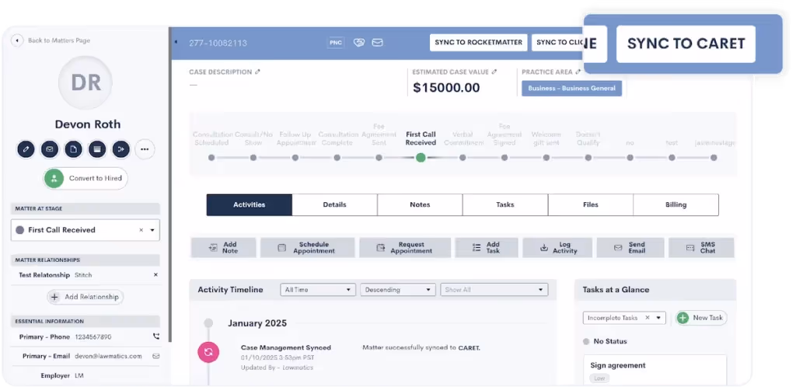The width and height of the screenshot is (796, 387).
Task: Open the Show All filter dropdown
Action: pyautogui.click(x=494, y=290)
